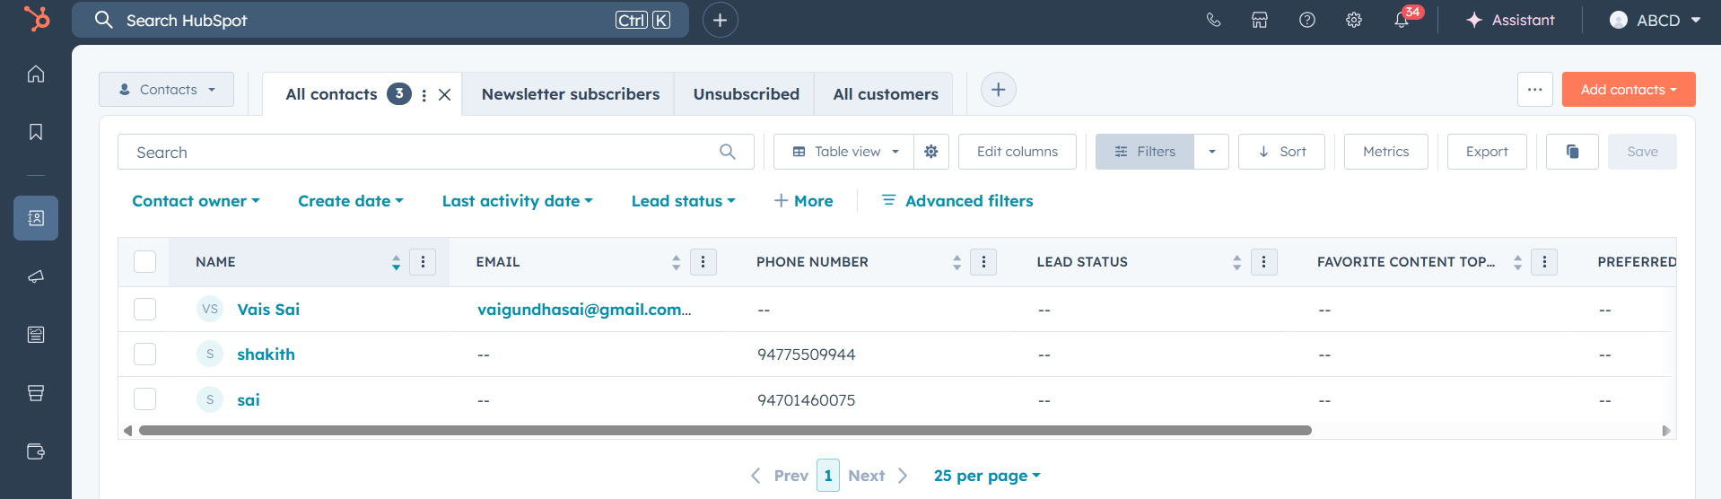This screenshot has height=499, width=1721.
Task: Click the HubSpot sprocket logo
Action: (x=37, y=19)
